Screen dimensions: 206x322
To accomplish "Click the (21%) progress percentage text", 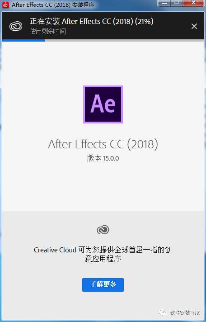I will (144, 22).
